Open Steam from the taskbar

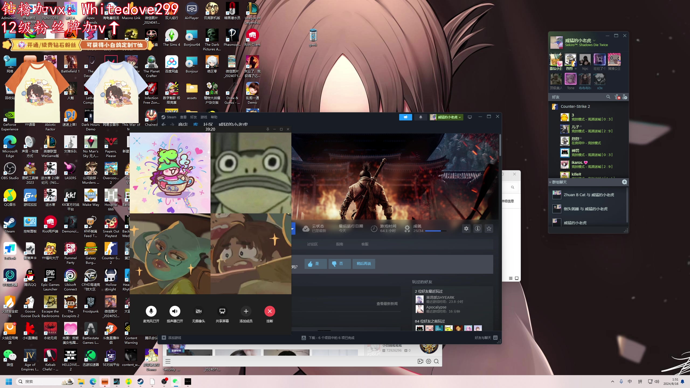point(140,382)
